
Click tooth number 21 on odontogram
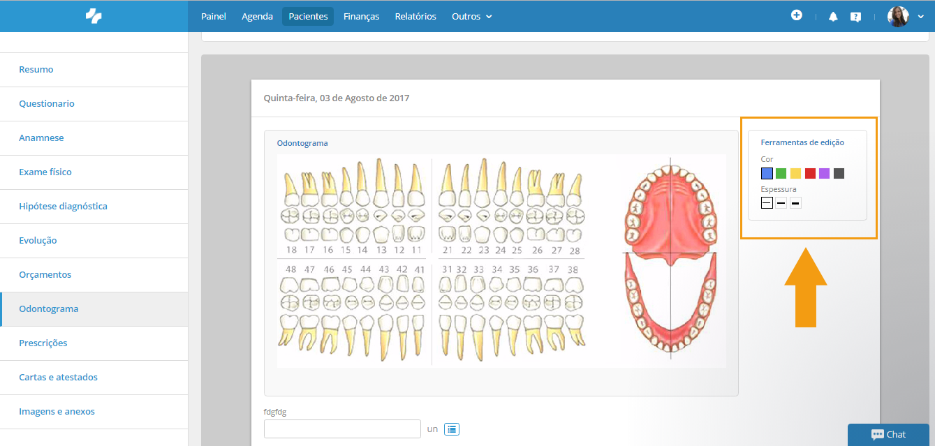[x=448, y=250]
